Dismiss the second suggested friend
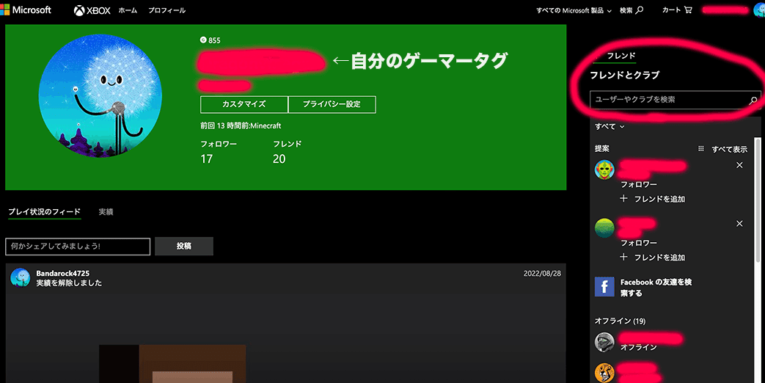 click(739, 224)
